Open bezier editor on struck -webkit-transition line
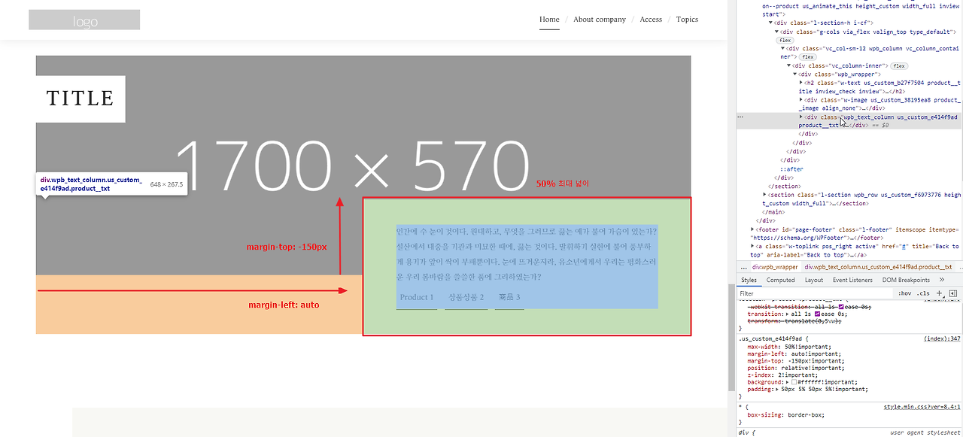This screenshot has height=437, width=963. (841, 307)
